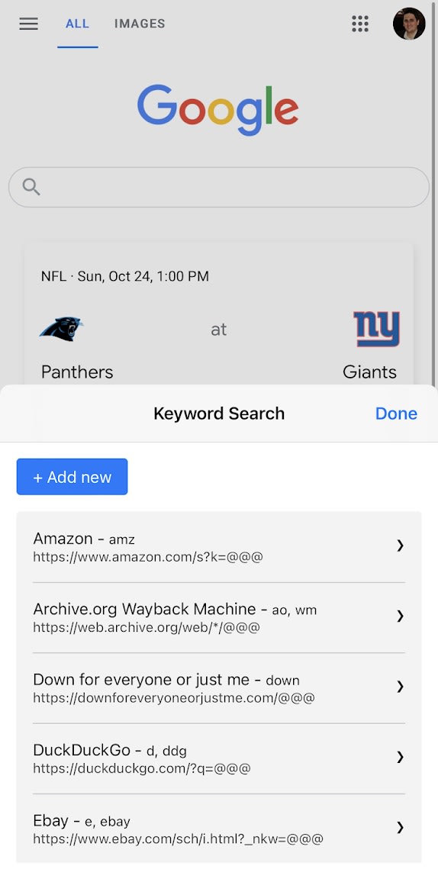Image resolution: width=438 pixels, height=882 pixels.
Task: Open the Google apps grid icon
Action: (x=360, y=24)
